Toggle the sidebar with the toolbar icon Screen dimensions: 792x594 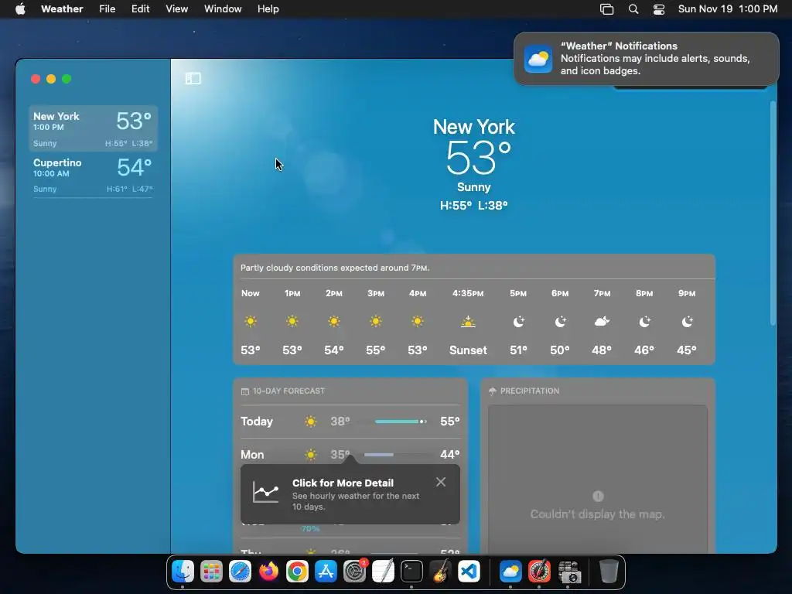193,78
